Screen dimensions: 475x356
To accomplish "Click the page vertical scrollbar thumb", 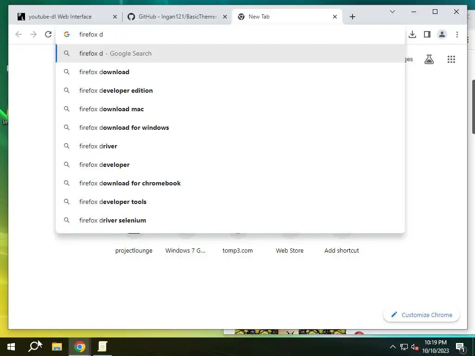I will [x=473, y=107].
